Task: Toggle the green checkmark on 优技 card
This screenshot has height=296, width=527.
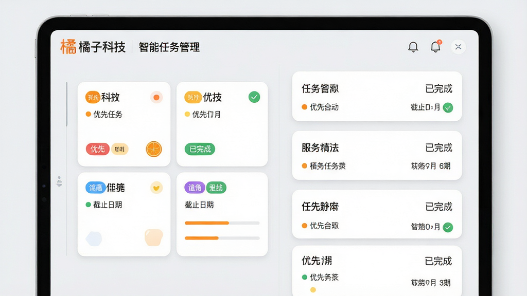Action: (x=254, y=97)
